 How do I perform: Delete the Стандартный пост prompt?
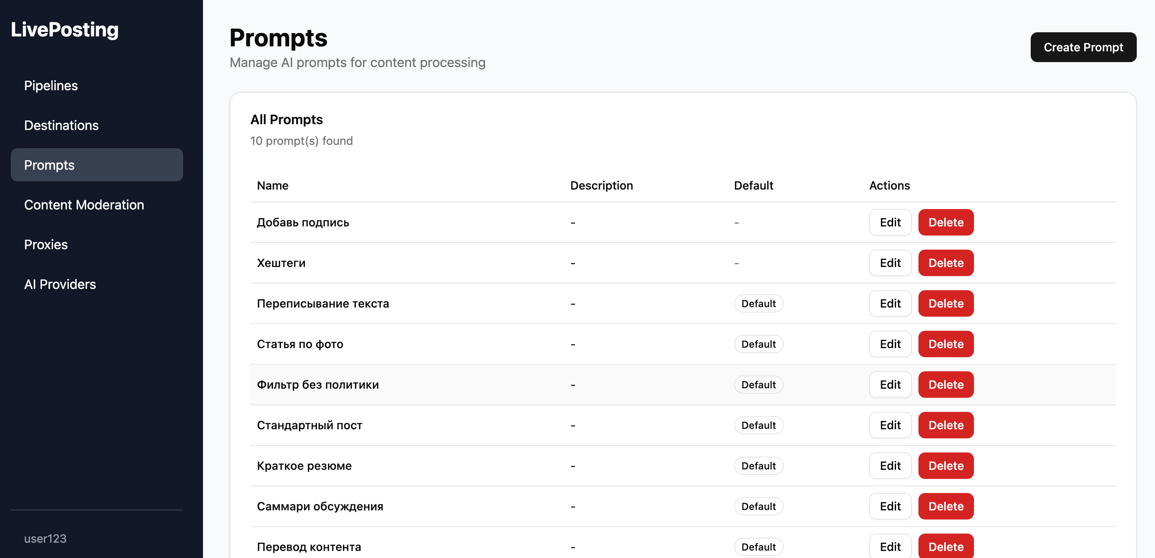pos(945,426)
